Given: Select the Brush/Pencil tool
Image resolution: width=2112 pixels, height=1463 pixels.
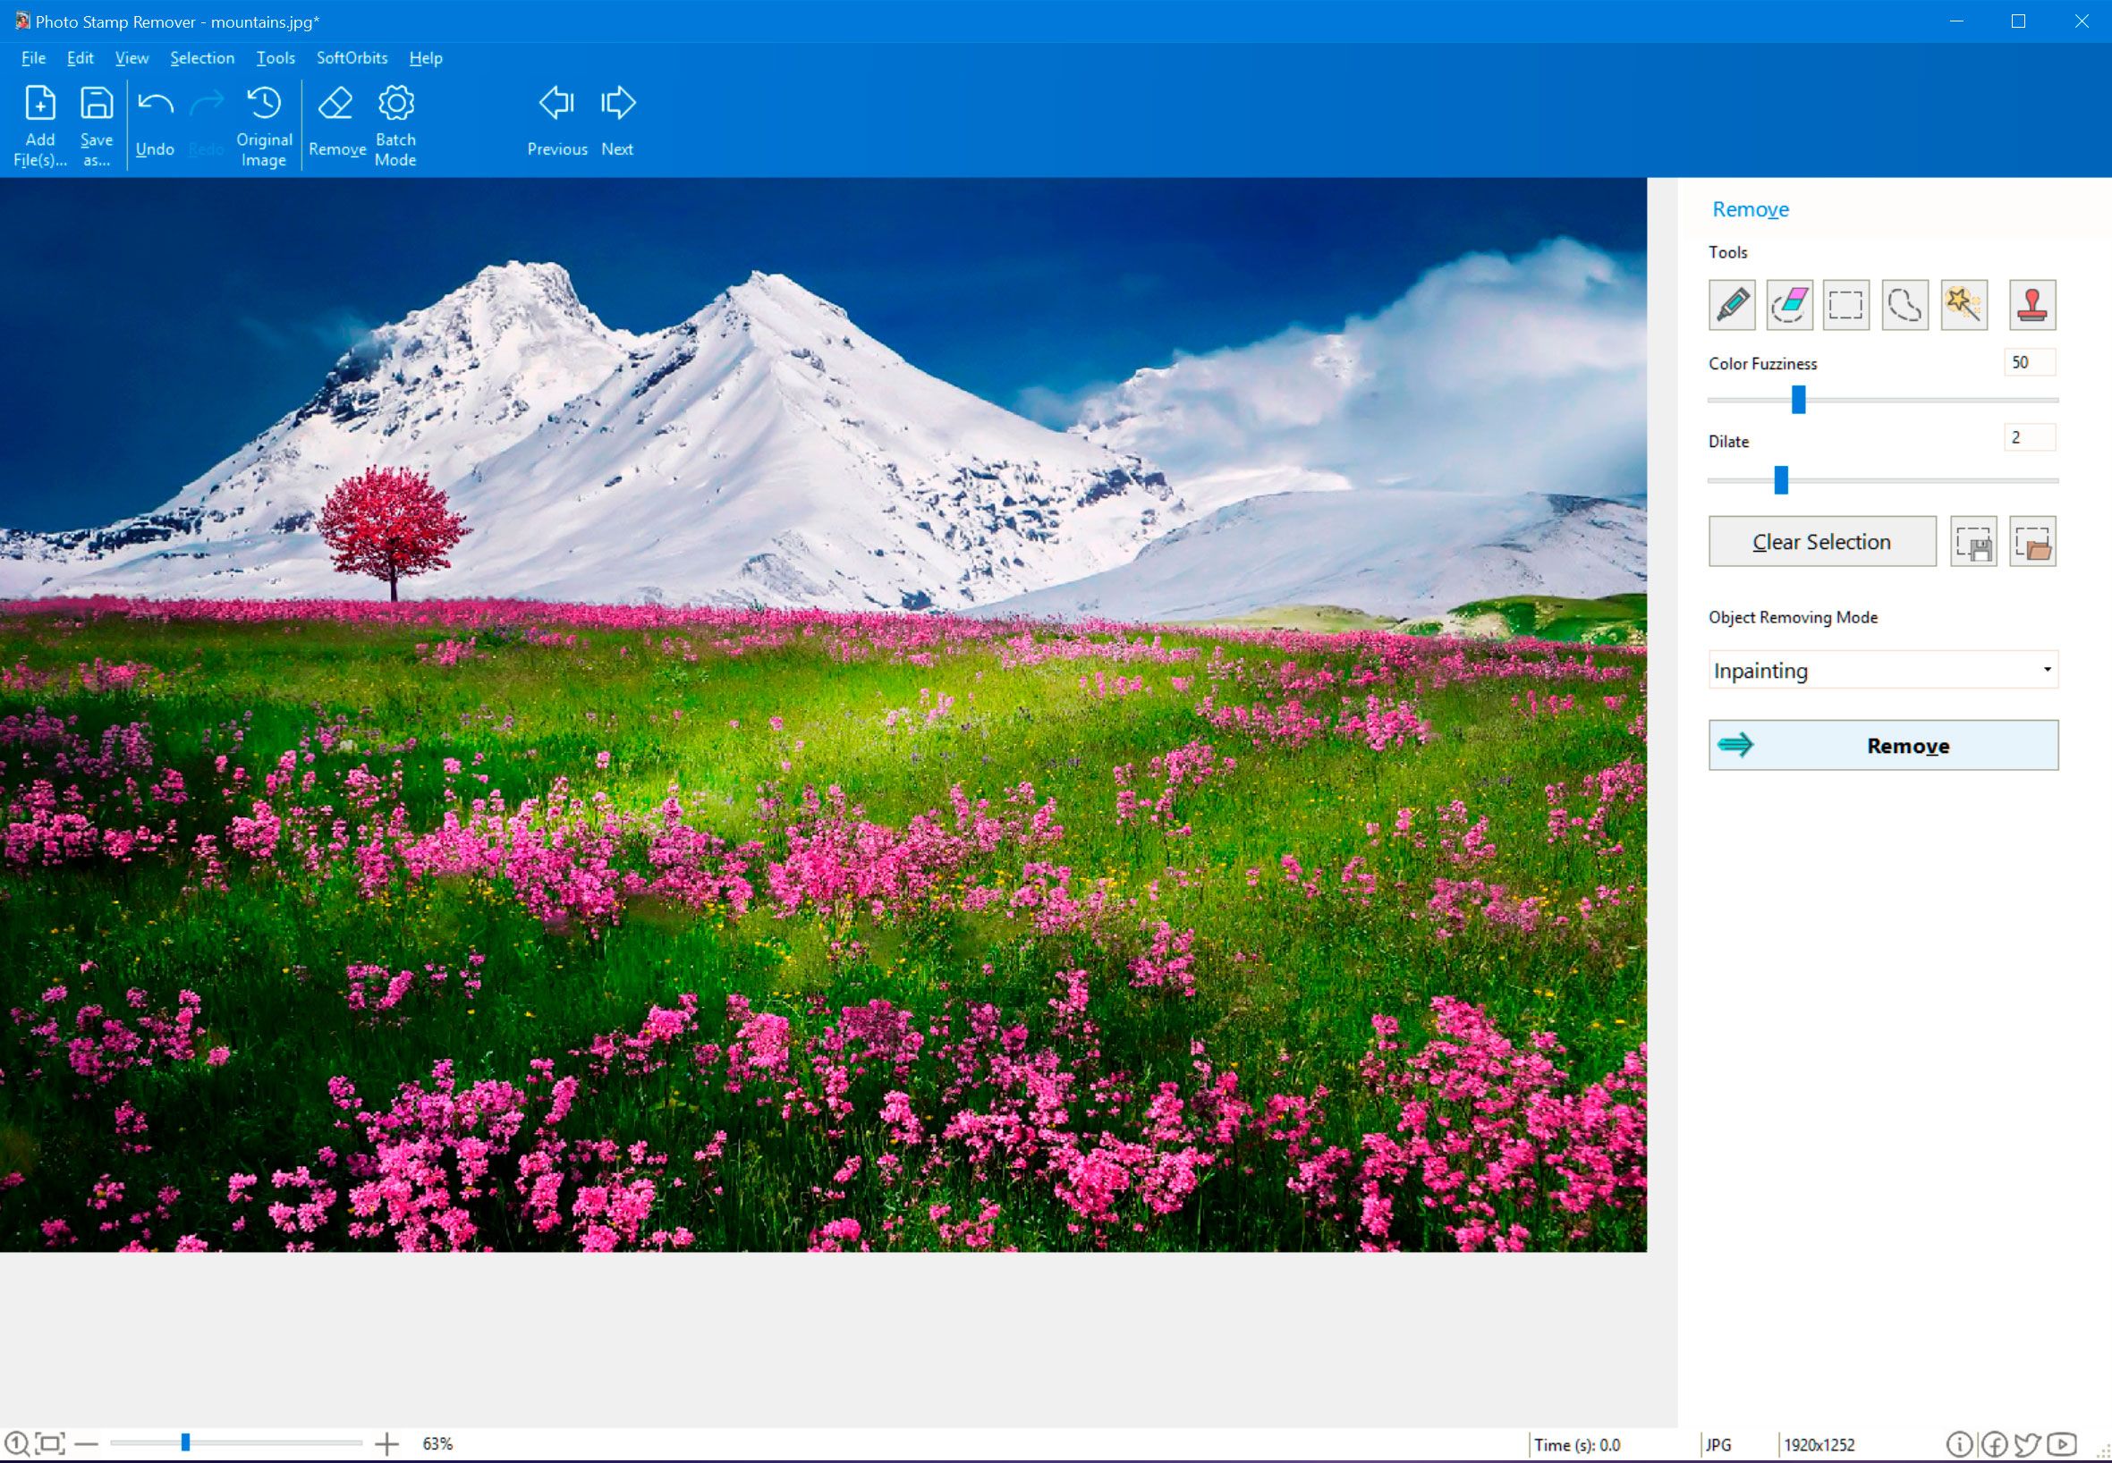Looking at the screenshot, I should [x=1730, y=303].
